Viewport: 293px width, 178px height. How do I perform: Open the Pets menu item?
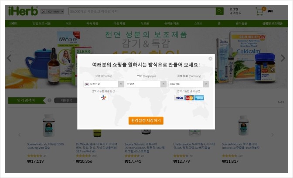[241, 23]
